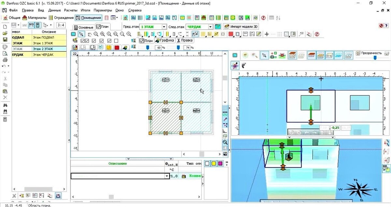Open the Материалы toolbar icon
Viewport: 391px width, 207px height.
click(34, 18)
